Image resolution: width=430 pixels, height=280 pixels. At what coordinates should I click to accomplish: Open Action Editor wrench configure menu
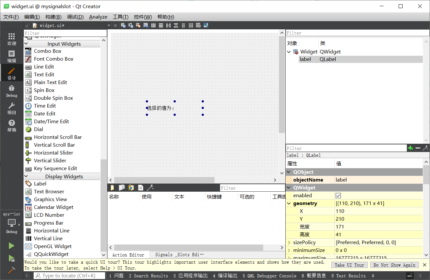click(150, 188)
